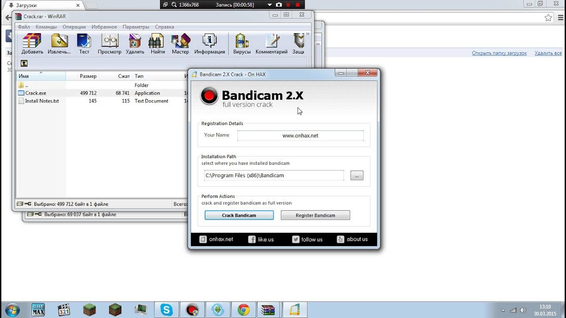This screenshot has height=318, width=566.
Task: Select the Install Notes.txt file row
Action: coord(102,101)
